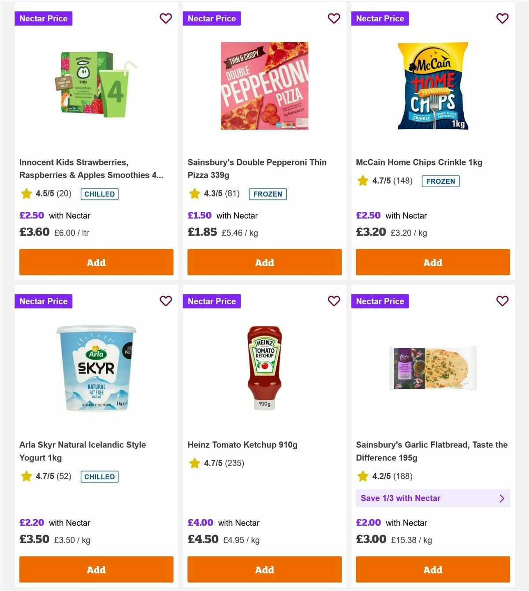The image size is (529, 591).
Task: Click the star icon beside Heinz Ketchup rating
Action: click(194, 463)
